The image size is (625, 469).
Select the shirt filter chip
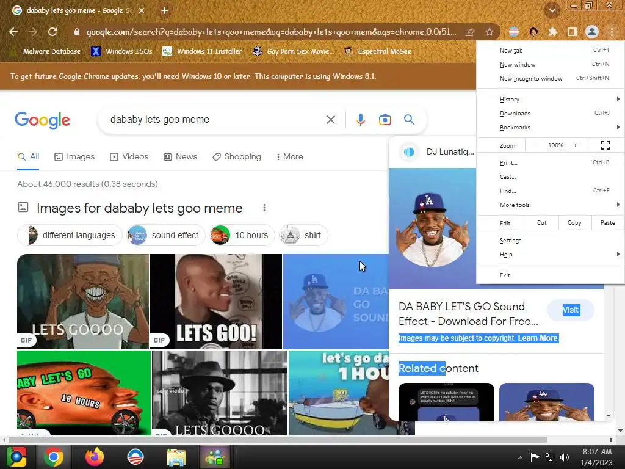303,235
